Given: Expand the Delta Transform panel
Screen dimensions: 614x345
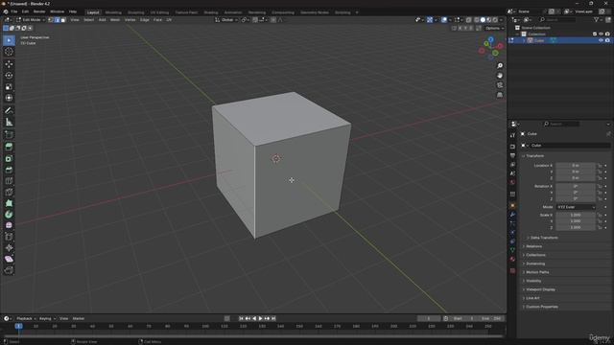Looking at the screenshot, I should pos(544,238).
